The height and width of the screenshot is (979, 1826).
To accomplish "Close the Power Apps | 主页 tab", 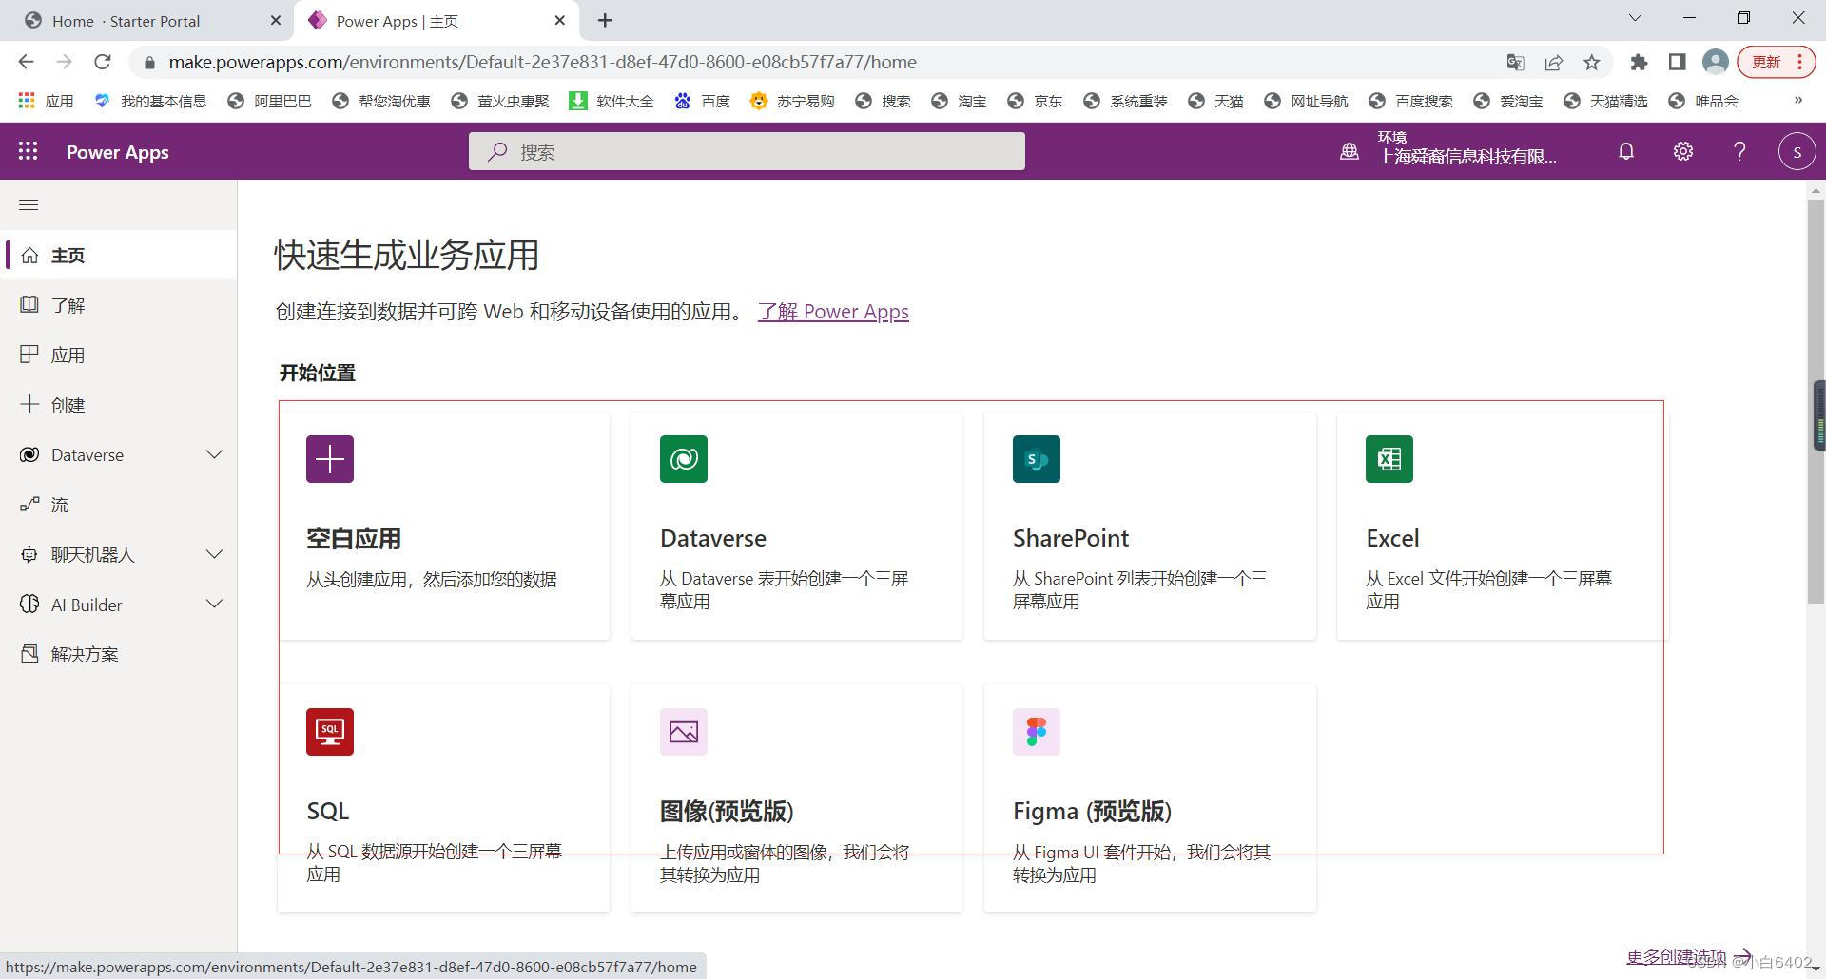I will point(560,20).
